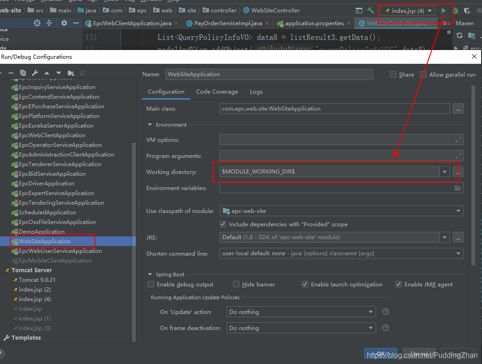Screen dimensions: 482x364
Task: Edit defaults wrench icon in dialog toolbar
Action: [35, 73]
